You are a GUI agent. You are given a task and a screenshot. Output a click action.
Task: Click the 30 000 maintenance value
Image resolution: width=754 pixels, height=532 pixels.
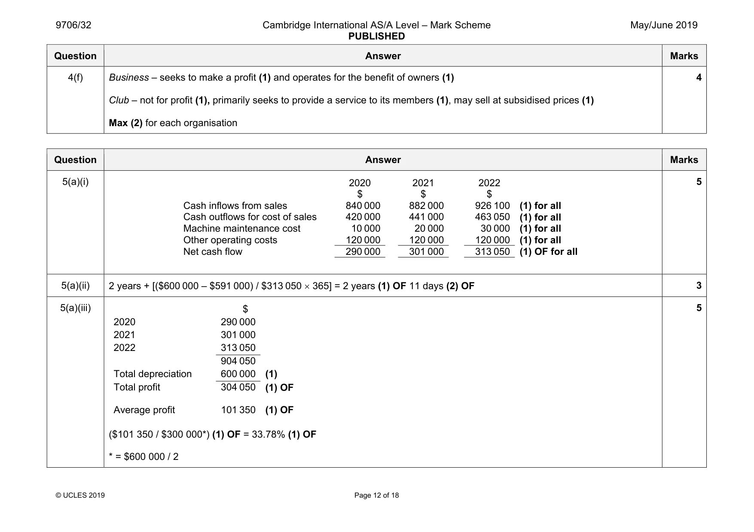point(495,228)
